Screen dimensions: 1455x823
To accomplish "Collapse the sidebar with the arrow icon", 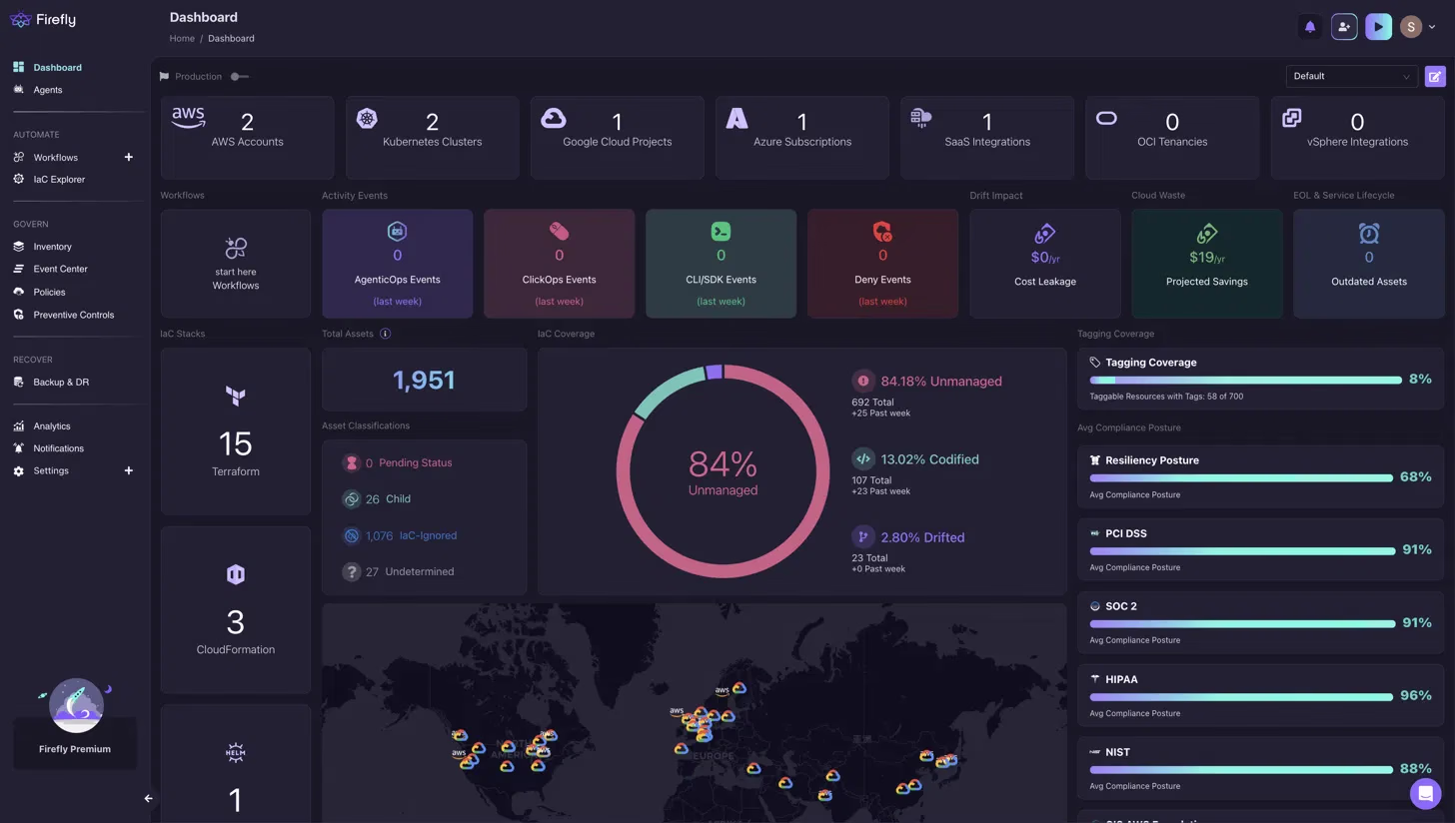I will [x=148, y=798].
